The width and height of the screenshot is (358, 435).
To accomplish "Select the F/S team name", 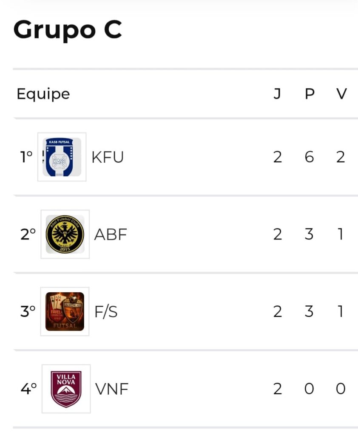I will pyautogui.click(x=106, y=311).
